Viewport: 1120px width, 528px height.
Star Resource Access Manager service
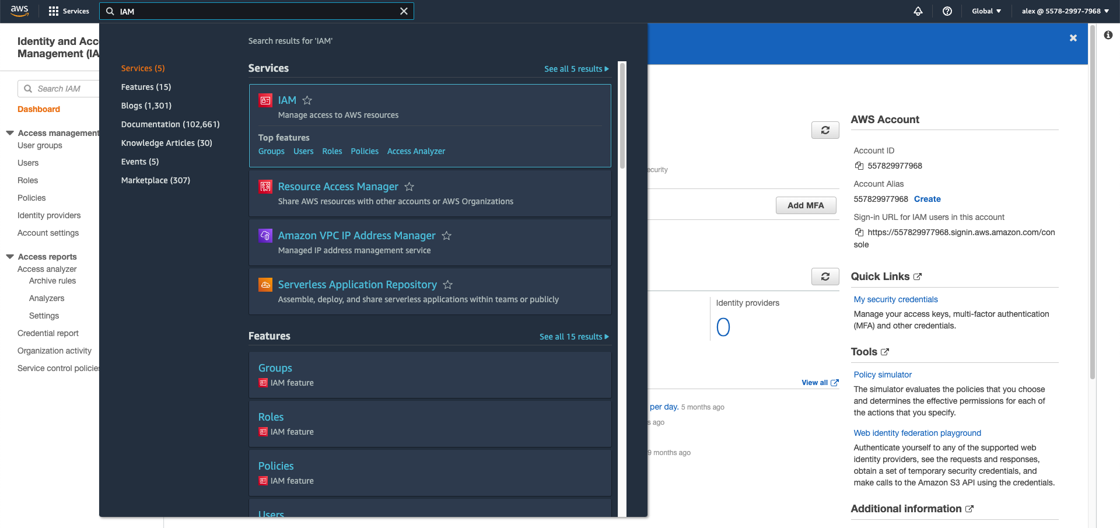[409, 187]
